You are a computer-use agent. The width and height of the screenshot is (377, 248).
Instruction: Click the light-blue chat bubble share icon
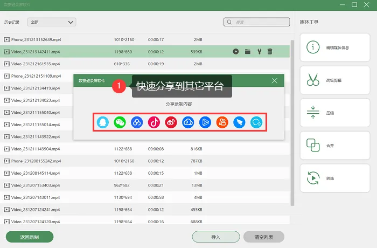pyautogui.click(x=256, y=122)
